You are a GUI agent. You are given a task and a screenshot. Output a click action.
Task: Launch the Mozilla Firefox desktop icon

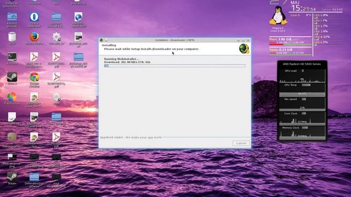(34, 37)
